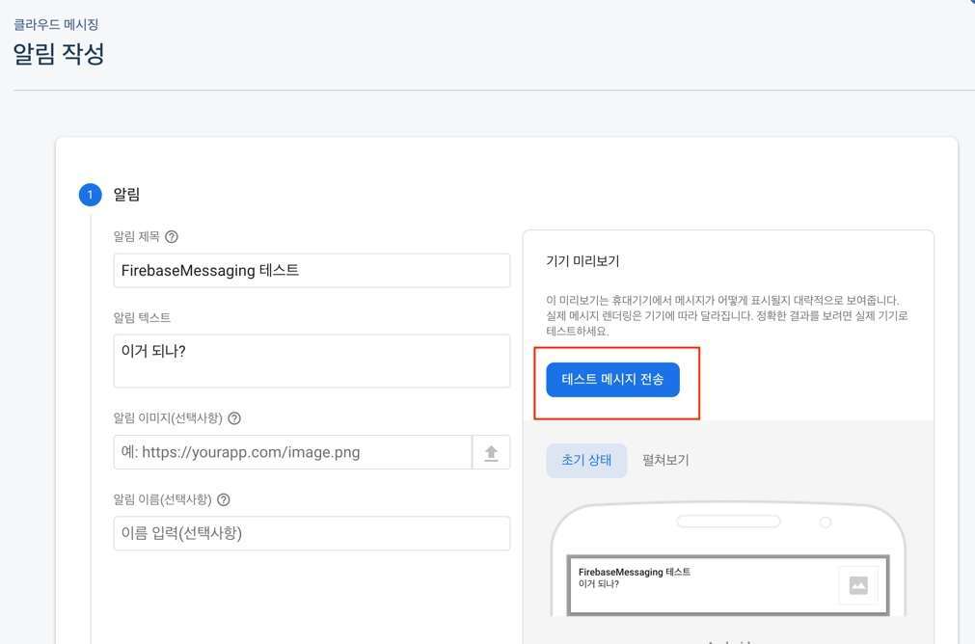Switch to the 펼쳐보기 preview tab
This screenshot has height=644, width=975.
(x=665, y=461)
